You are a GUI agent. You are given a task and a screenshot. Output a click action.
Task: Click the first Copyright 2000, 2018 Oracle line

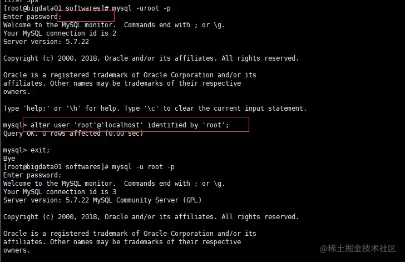(151, 58)
